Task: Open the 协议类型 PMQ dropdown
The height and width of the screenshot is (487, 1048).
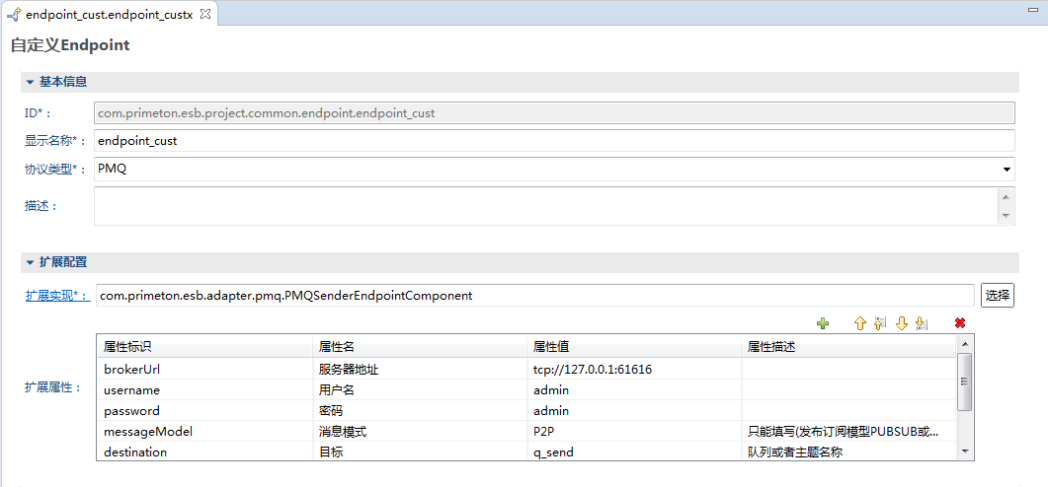Action: click(1006, 170)
